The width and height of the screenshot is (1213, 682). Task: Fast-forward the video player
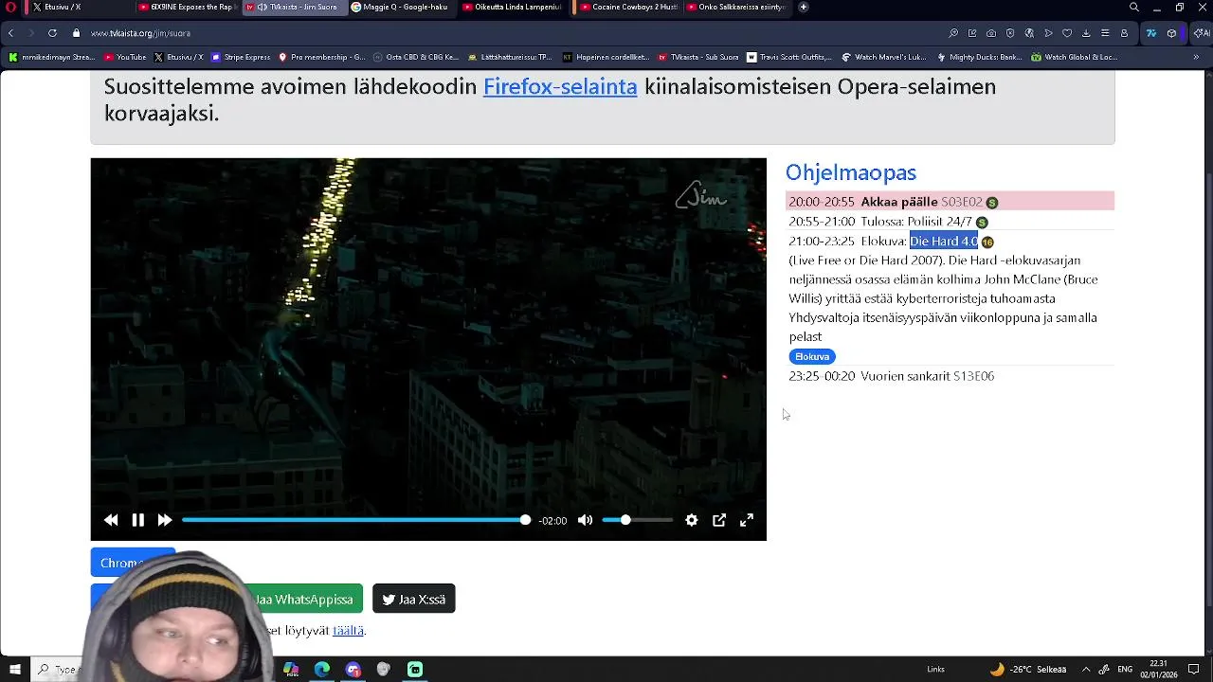[164, 520]
